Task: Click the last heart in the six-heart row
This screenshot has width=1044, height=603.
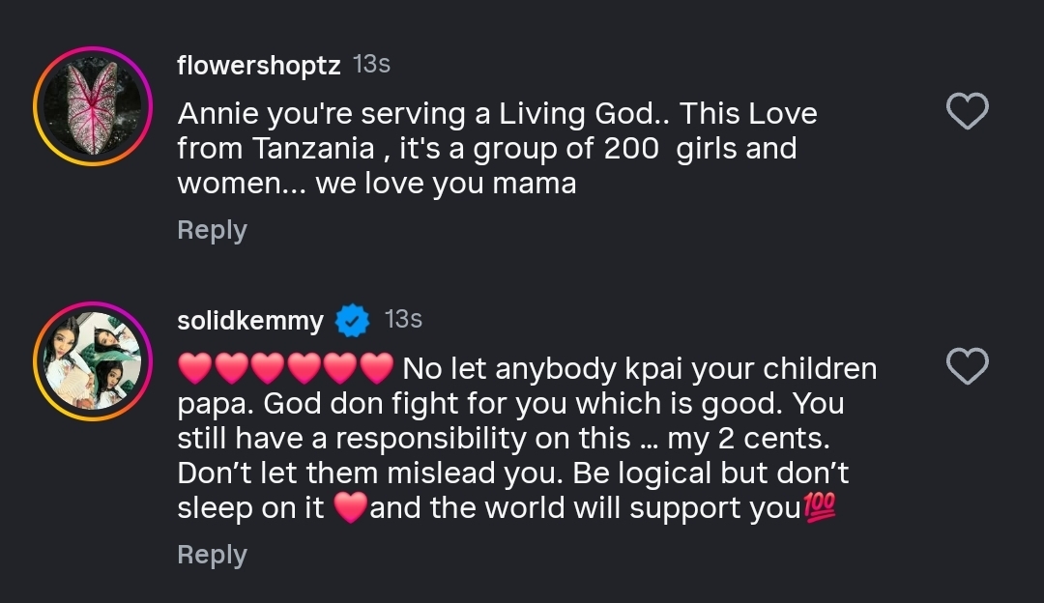Action: click(x=375, y=368)
